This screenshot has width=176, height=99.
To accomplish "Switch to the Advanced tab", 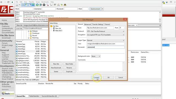I will [x=87, y=24].
